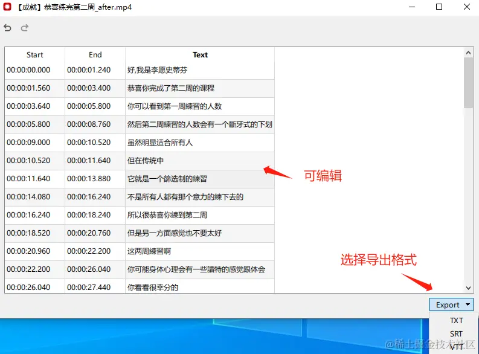Choose SRT export format
Image resolution: width=479 pixels, height=354 pixels.
pyautogui.click(x=456, y=334)
